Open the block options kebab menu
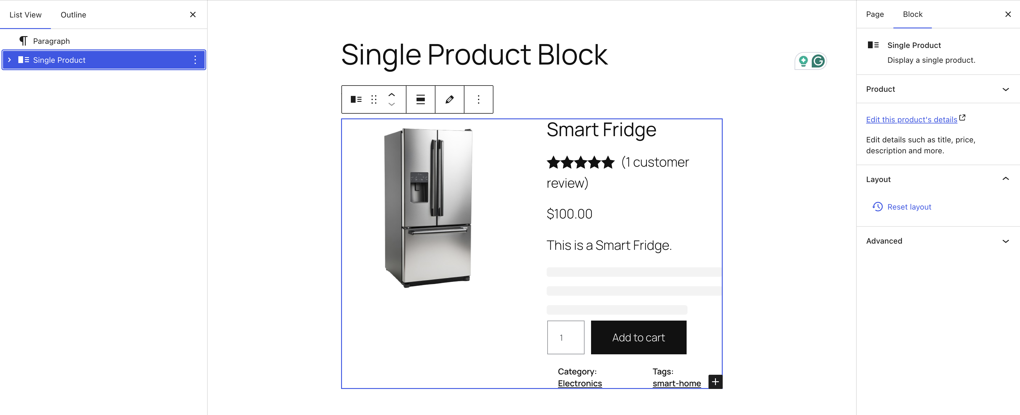 [478, 99]
